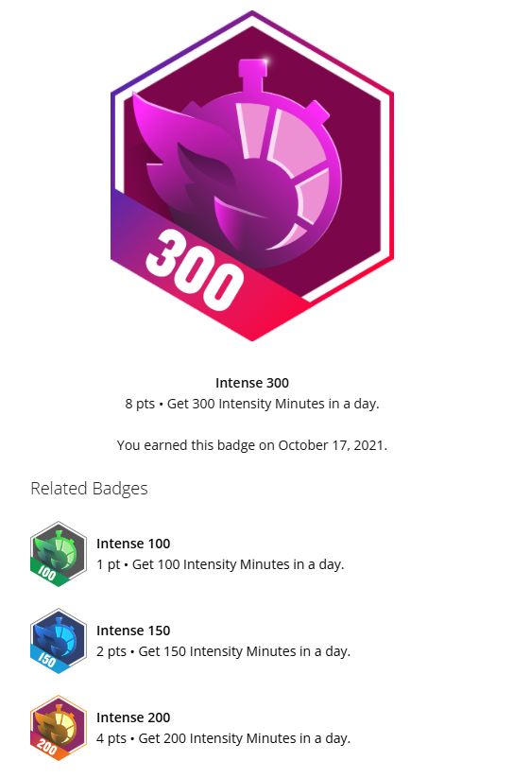Screen dimensions: 513x778
Task: Click the white 300 number on the badge ribbon
Action: pyautogui.click(x=195, y=270)
